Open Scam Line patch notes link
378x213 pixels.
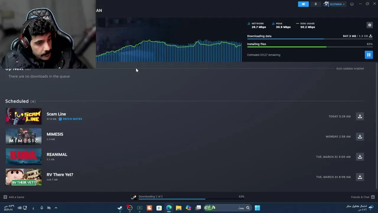(x=70, y=119)
